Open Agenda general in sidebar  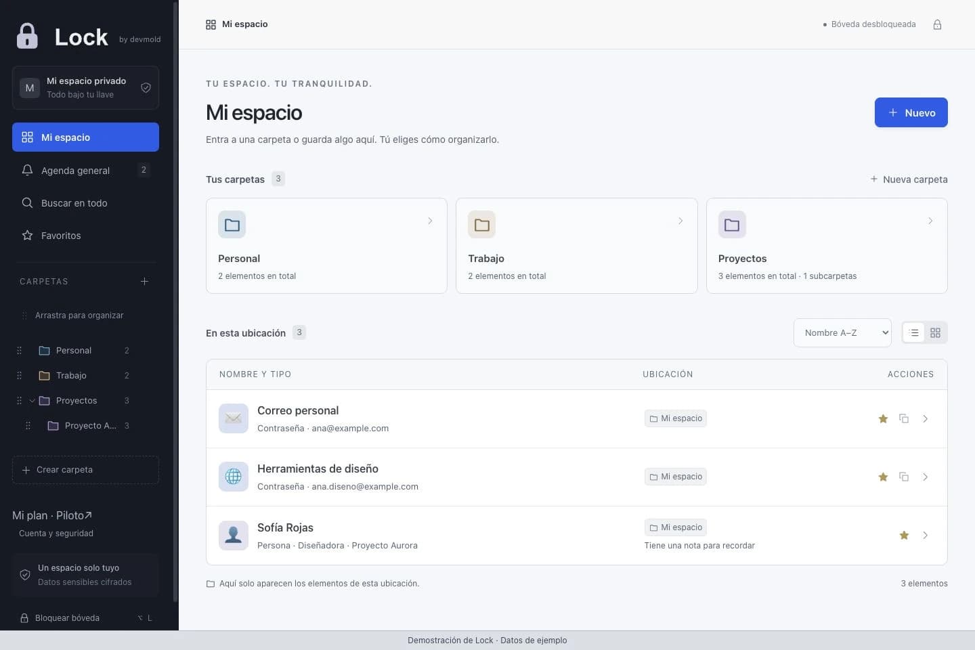(85, 170)
